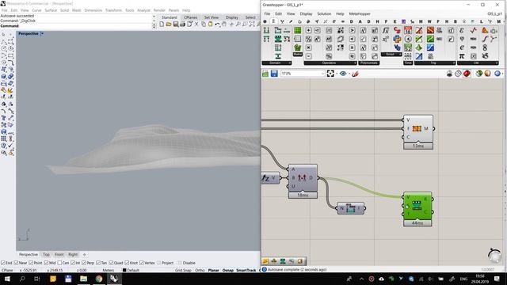Image resolution: width=507 pixels, height=285 pixels.
Task: Open the Solution menu in Grasshopper
Action: point(324,14)
